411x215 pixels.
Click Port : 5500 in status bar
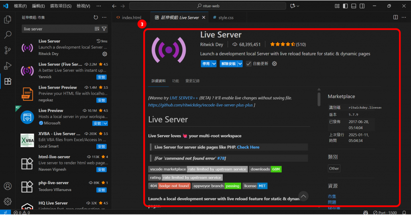pyautogui.click(x=385, y=212)
